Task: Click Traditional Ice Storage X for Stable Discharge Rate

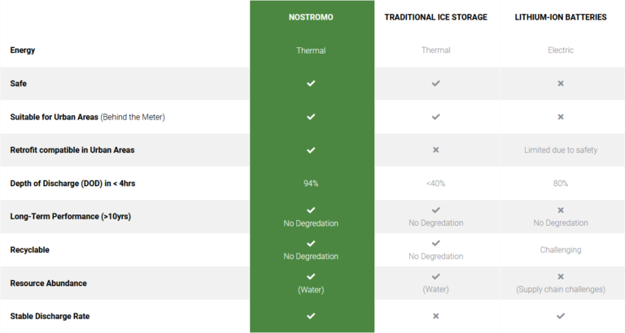Action: [x=436, y=316]
